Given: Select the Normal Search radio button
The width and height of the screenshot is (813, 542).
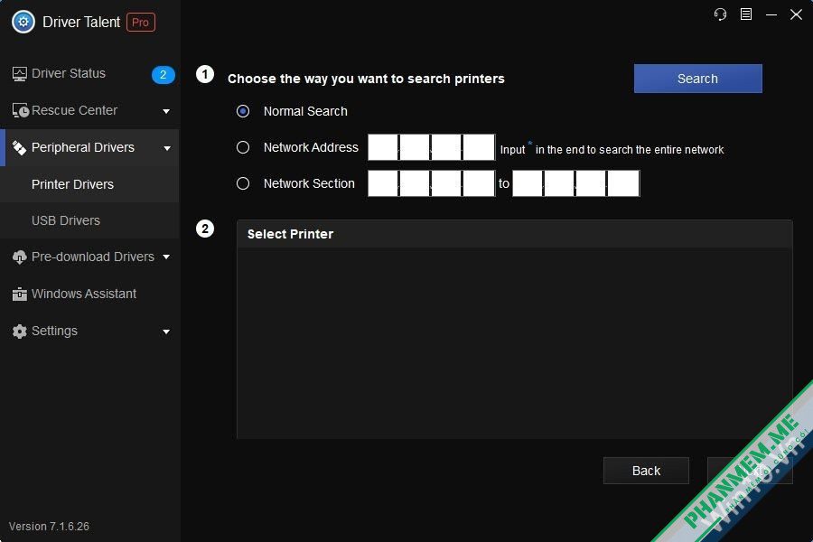Looking at the screenshot, I should click(x=243, y=111).
